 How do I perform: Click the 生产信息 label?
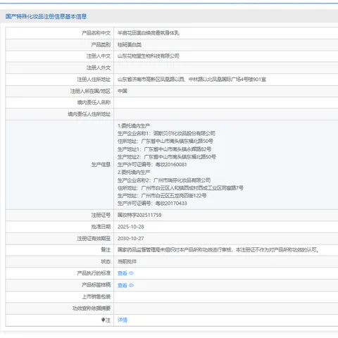click(x=101, y=165)
